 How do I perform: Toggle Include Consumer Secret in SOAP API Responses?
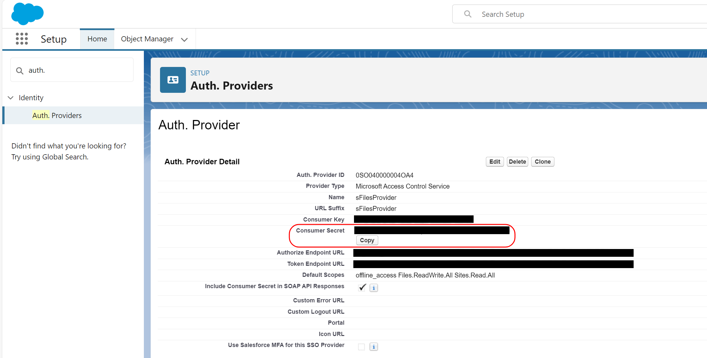(x=362, y=287)
